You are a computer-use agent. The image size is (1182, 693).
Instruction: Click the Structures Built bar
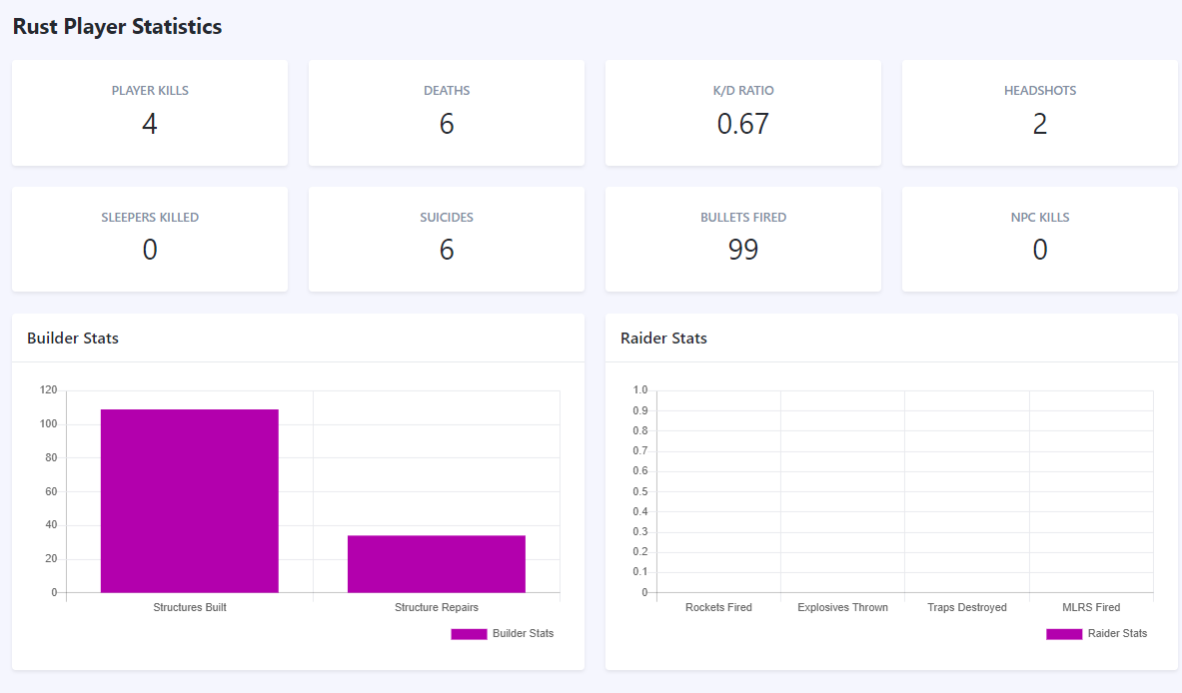click(x=189, y=499)
